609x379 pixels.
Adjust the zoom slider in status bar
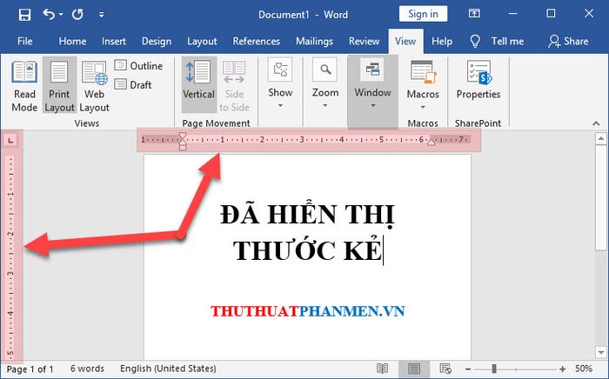point(493,369)
